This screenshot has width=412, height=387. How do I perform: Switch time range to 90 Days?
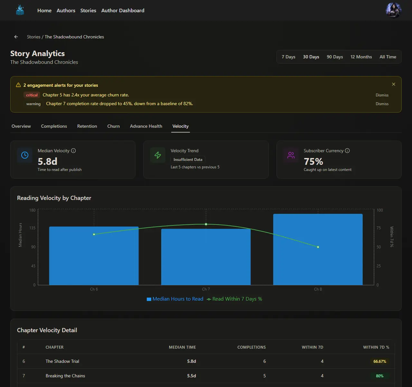[335, 57]
